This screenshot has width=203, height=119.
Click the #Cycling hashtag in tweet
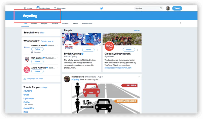tap(75, 80)
